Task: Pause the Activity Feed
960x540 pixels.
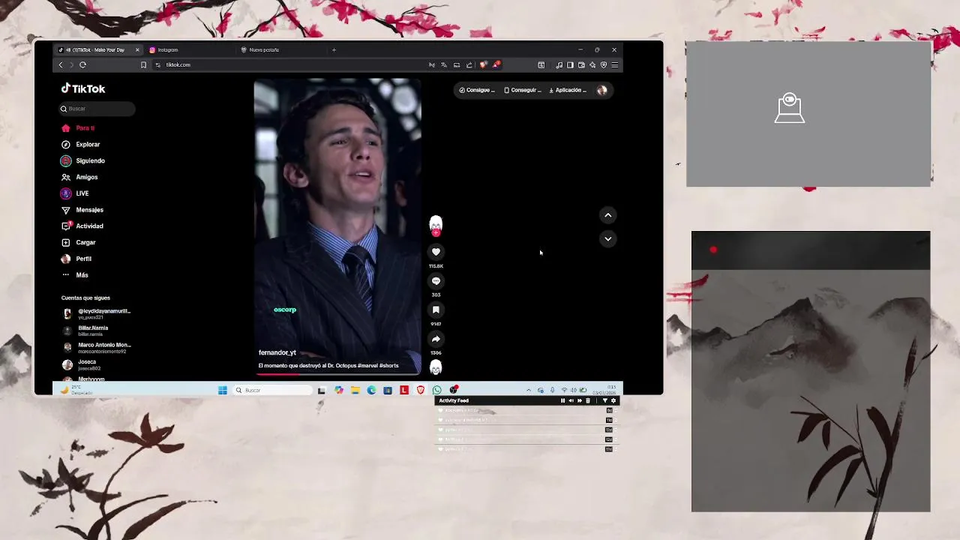Action: click(x=562, y=400)
